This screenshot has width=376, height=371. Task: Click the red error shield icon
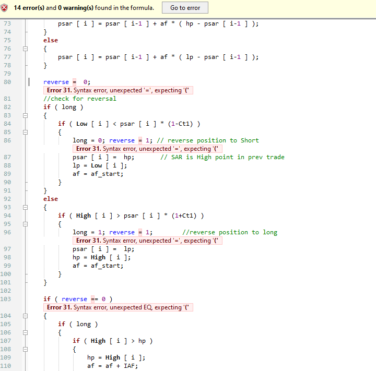click(x=6, y=8)
